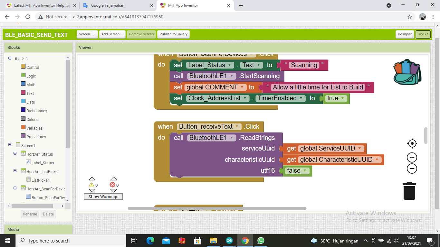This screenshot has height=247, width=440.
Task: Collapse the Built-in blocks tree
Action: (x=10, y=58)
